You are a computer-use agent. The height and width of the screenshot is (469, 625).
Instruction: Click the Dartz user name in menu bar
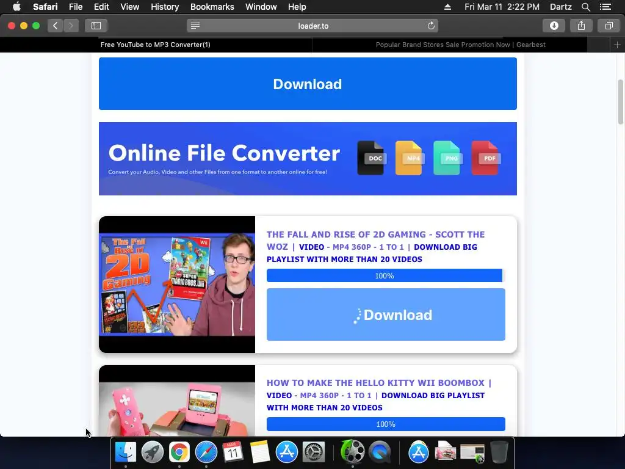[560, 7]
